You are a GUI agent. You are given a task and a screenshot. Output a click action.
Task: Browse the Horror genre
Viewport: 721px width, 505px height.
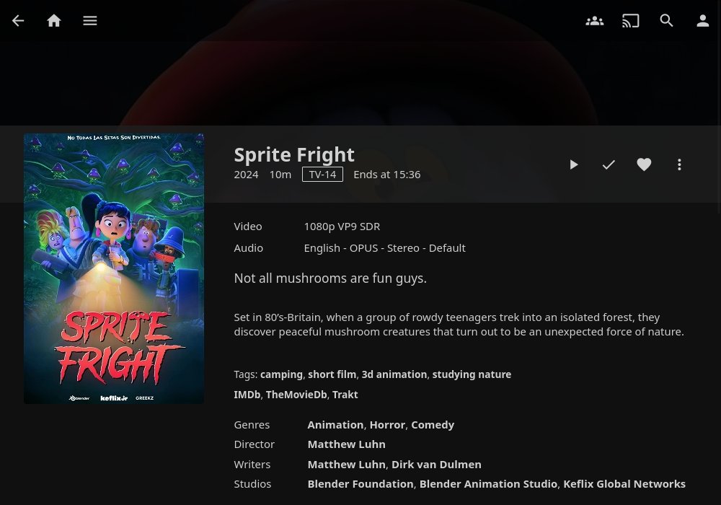click(x=387, y=425)
